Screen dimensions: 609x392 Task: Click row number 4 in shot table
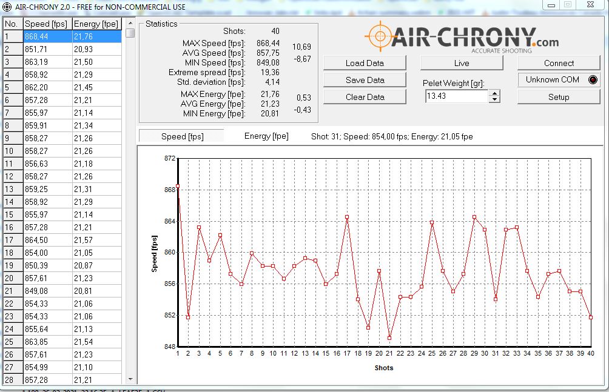13,75
